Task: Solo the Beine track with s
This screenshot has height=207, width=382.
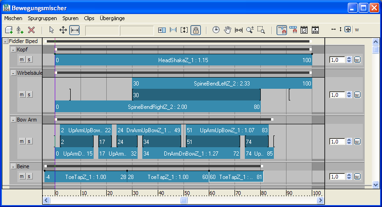Action: pos(29,176)
